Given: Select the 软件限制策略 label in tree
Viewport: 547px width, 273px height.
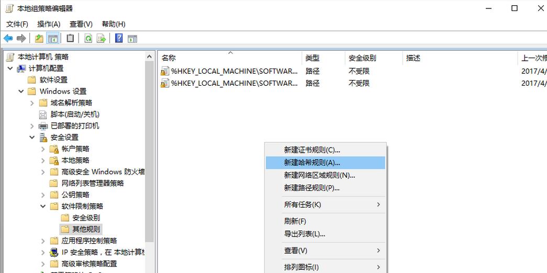Looking at the screenshot, I should point(82,206).
